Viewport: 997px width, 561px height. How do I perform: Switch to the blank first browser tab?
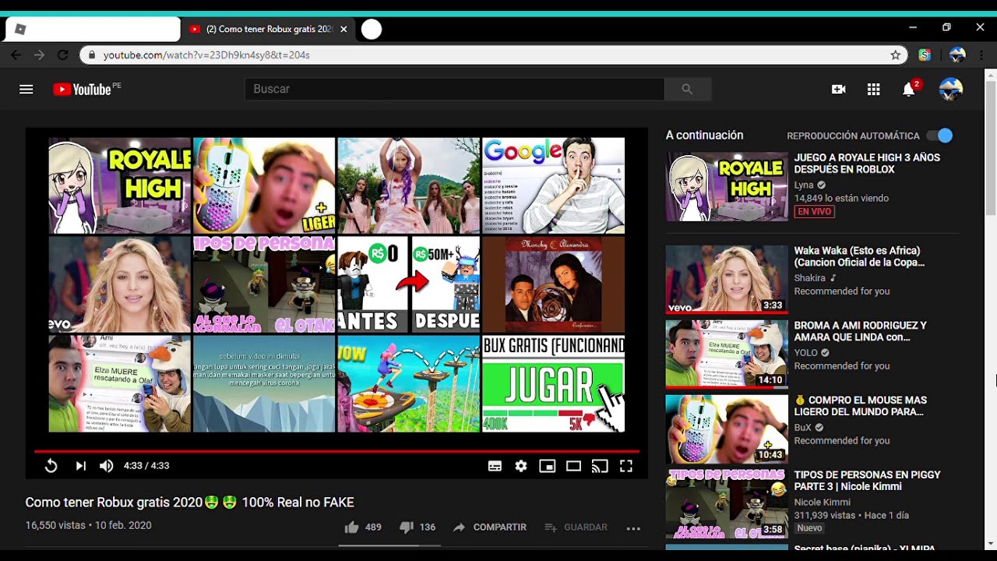click(x=92, y=30)
